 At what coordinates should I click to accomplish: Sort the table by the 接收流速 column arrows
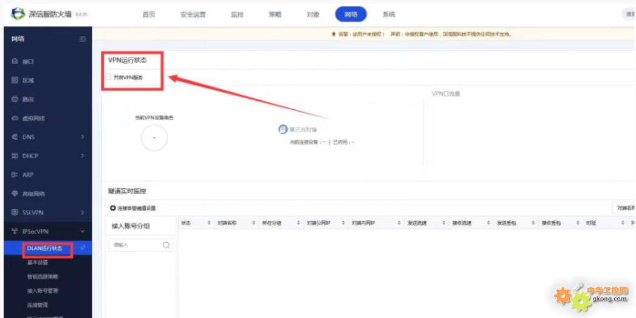[488, 223]
